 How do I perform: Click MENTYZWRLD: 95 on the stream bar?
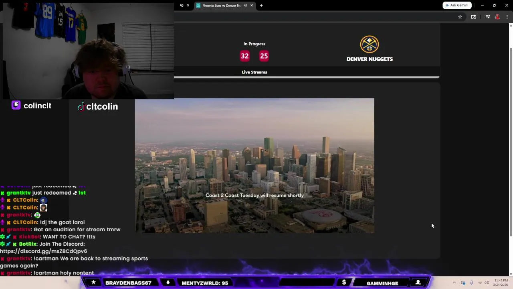tap(205, 283)
